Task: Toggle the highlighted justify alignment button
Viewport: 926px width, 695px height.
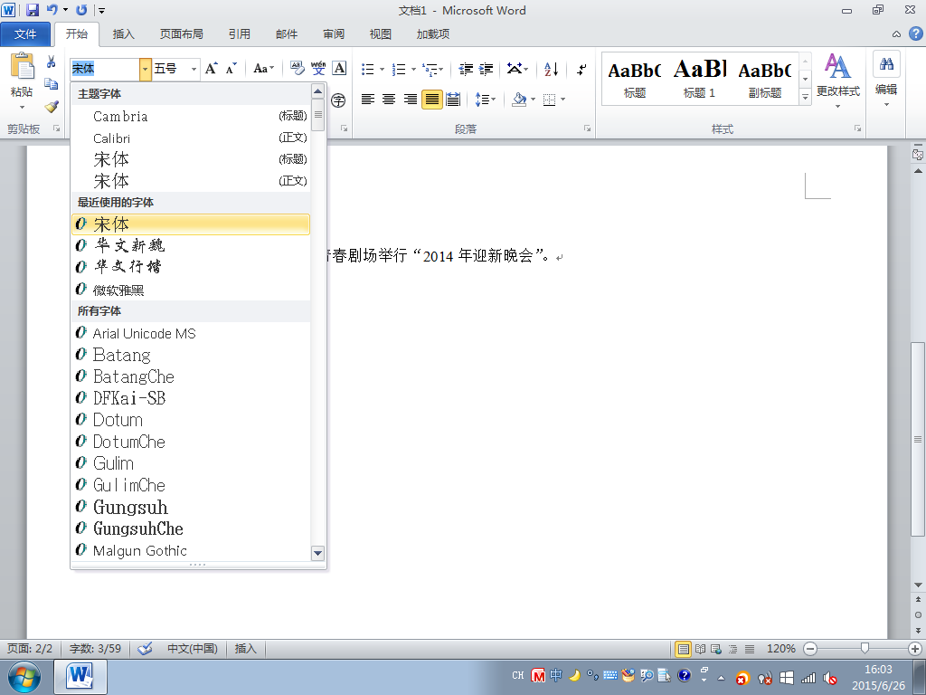Action: tap(431, 100)
